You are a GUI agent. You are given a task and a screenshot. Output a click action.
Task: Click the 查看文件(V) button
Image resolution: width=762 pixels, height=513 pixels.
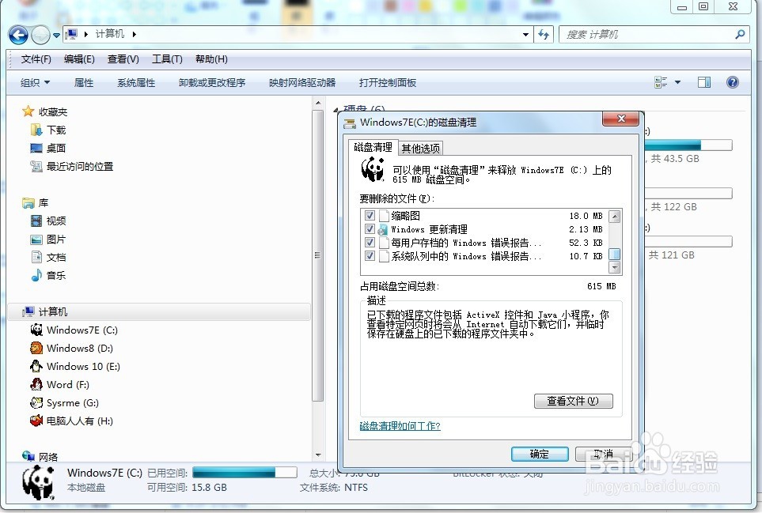[574, 401]
